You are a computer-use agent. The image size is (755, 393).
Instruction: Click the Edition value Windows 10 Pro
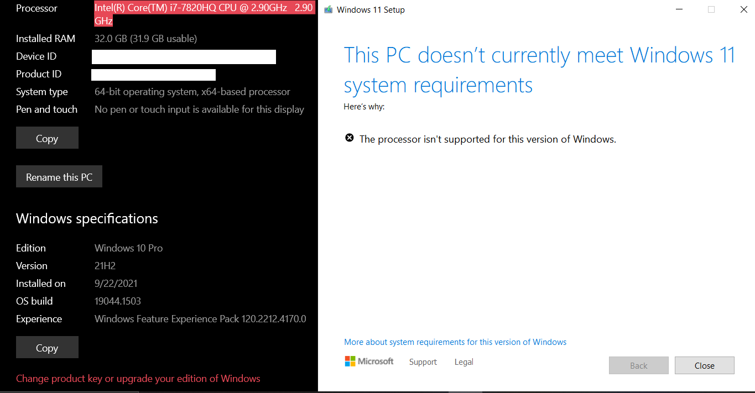[129, 248]
